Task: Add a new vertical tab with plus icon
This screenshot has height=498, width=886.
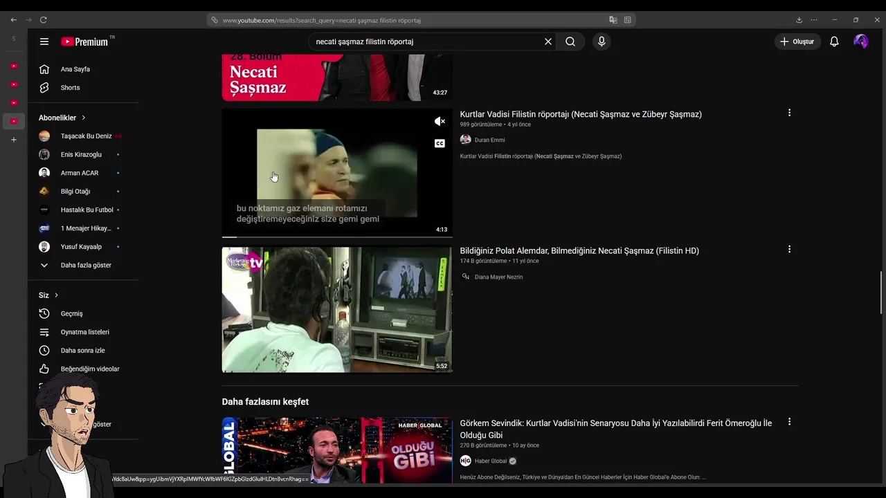Action: [13, 140]
